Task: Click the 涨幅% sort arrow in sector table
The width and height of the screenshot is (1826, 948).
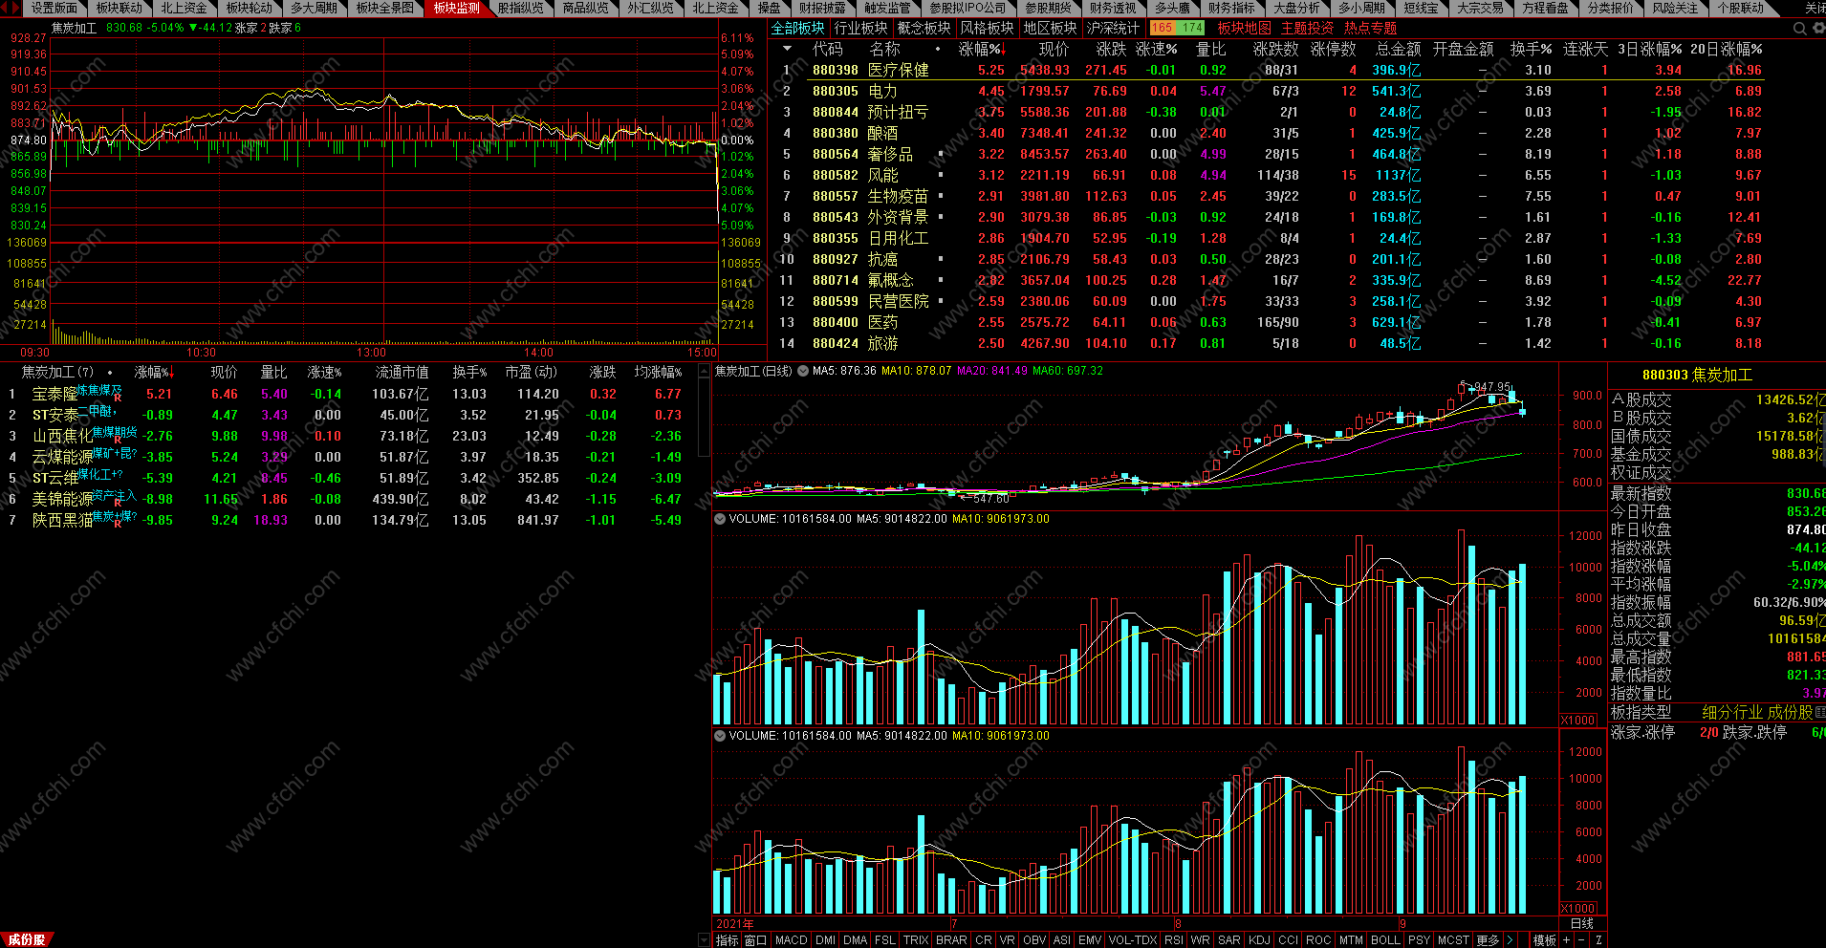Action: [x=1004, y=50]
